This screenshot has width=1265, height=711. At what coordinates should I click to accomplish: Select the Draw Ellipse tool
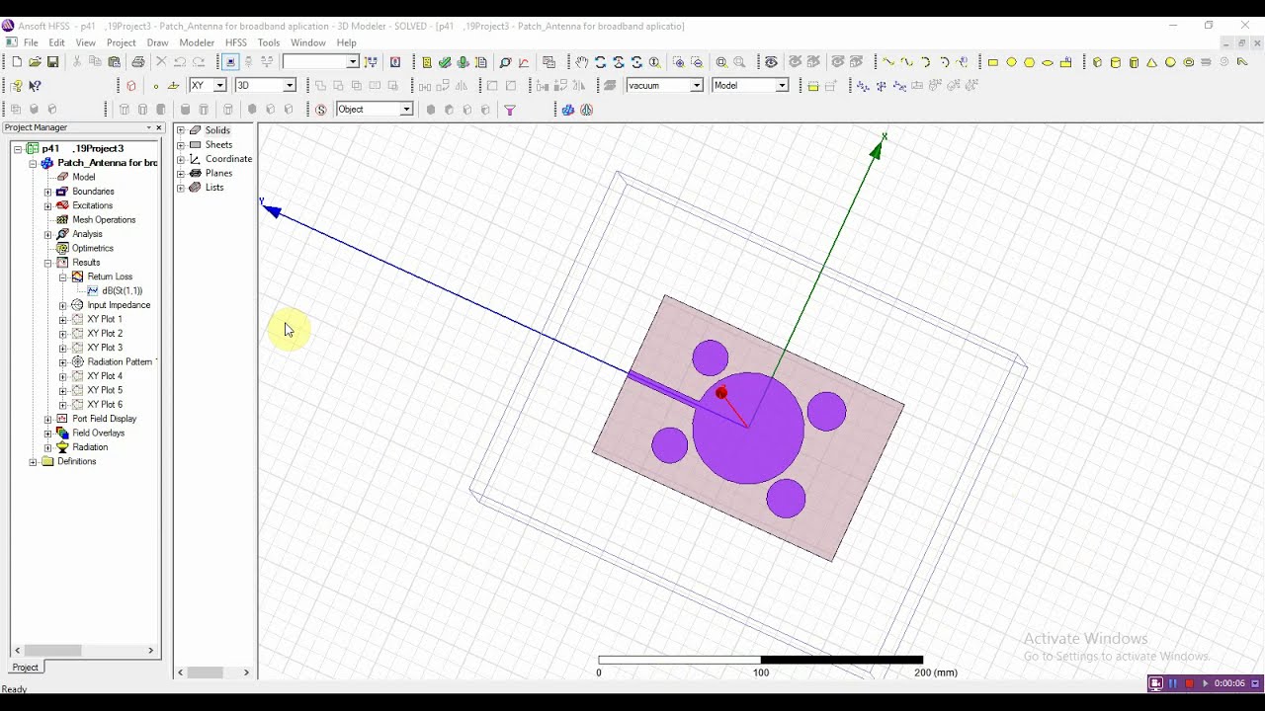(1048, 62)
